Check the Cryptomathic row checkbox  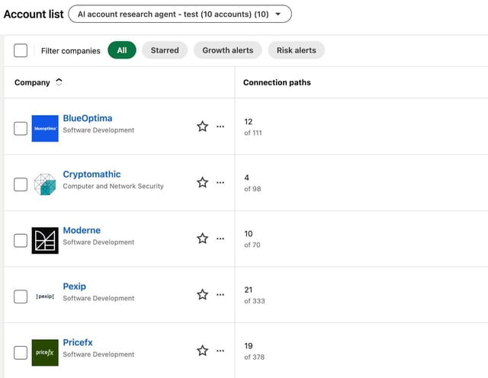pyautogui.click(x=21, y=184)
